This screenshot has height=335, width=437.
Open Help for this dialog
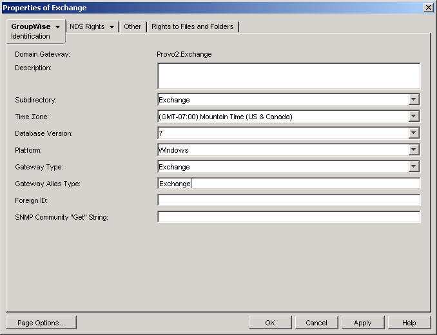pos(409,323)
